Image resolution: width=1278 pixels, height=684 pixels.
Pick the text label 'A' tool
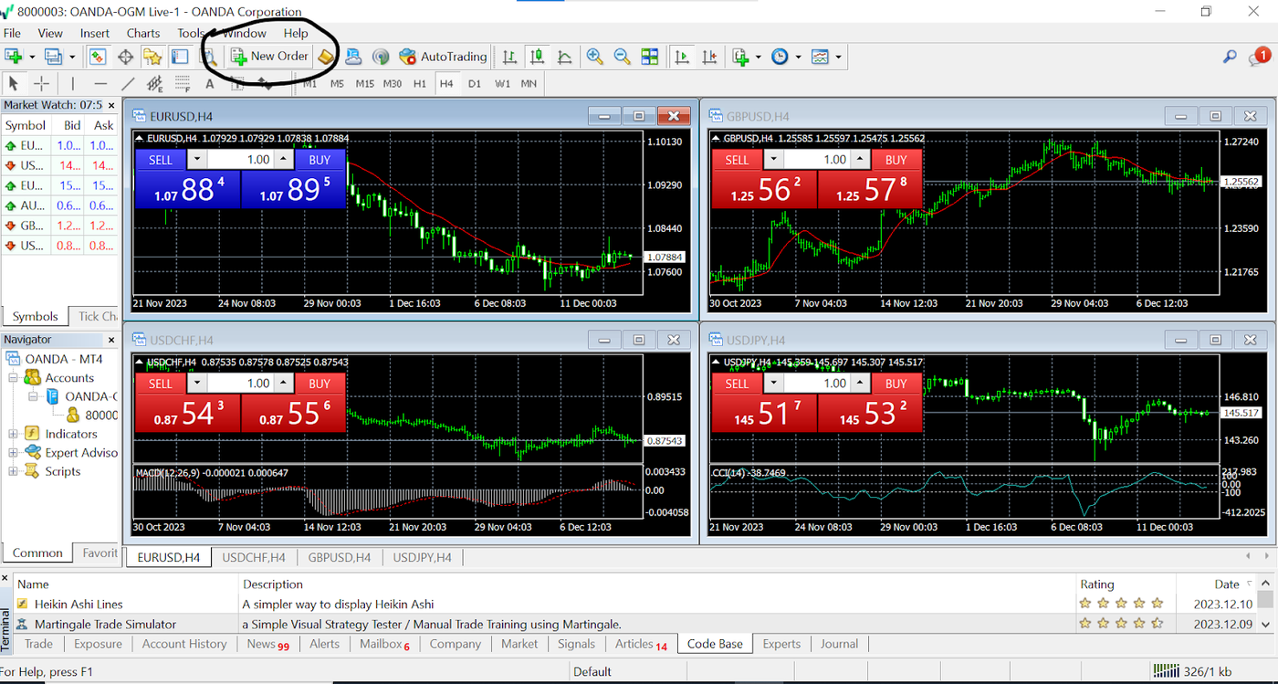pos(209,84)
